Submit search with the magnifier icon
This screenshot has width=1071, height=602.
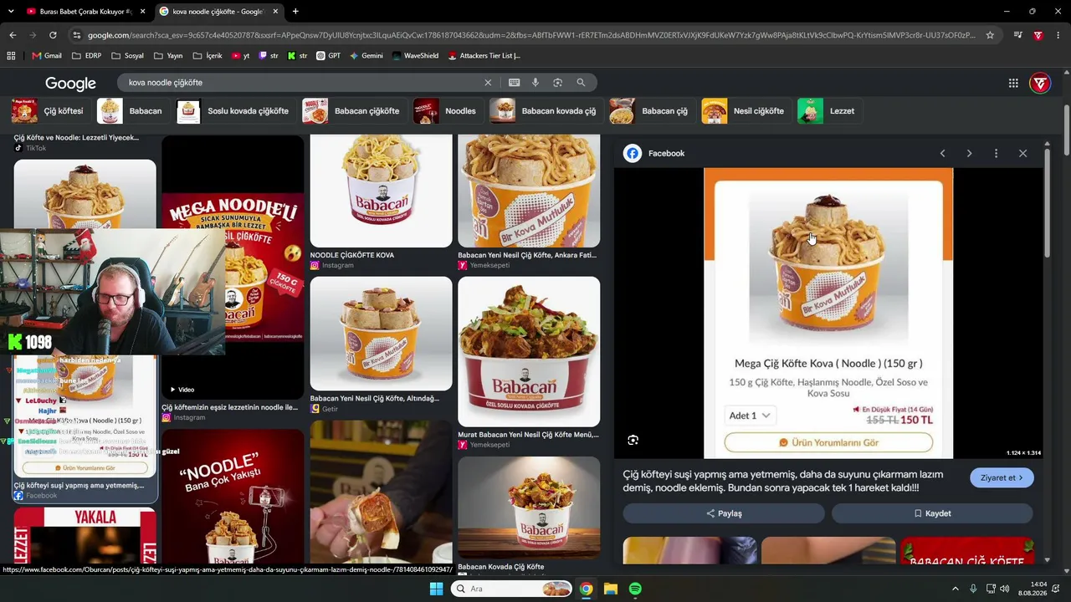(581, 83)
